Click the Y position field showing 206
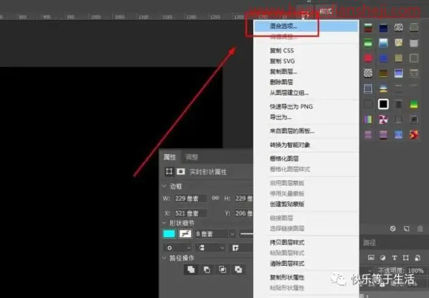 point(243,213)
